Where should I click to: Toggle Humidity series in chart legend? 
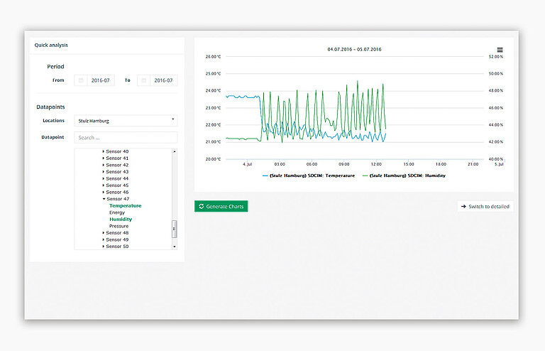[x=404, y=175]
